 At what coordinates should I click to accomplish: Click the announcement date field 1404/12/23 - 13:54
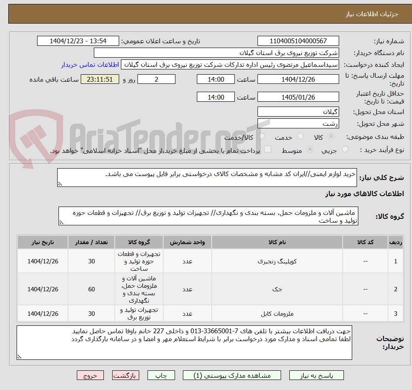tap(78, 41)
